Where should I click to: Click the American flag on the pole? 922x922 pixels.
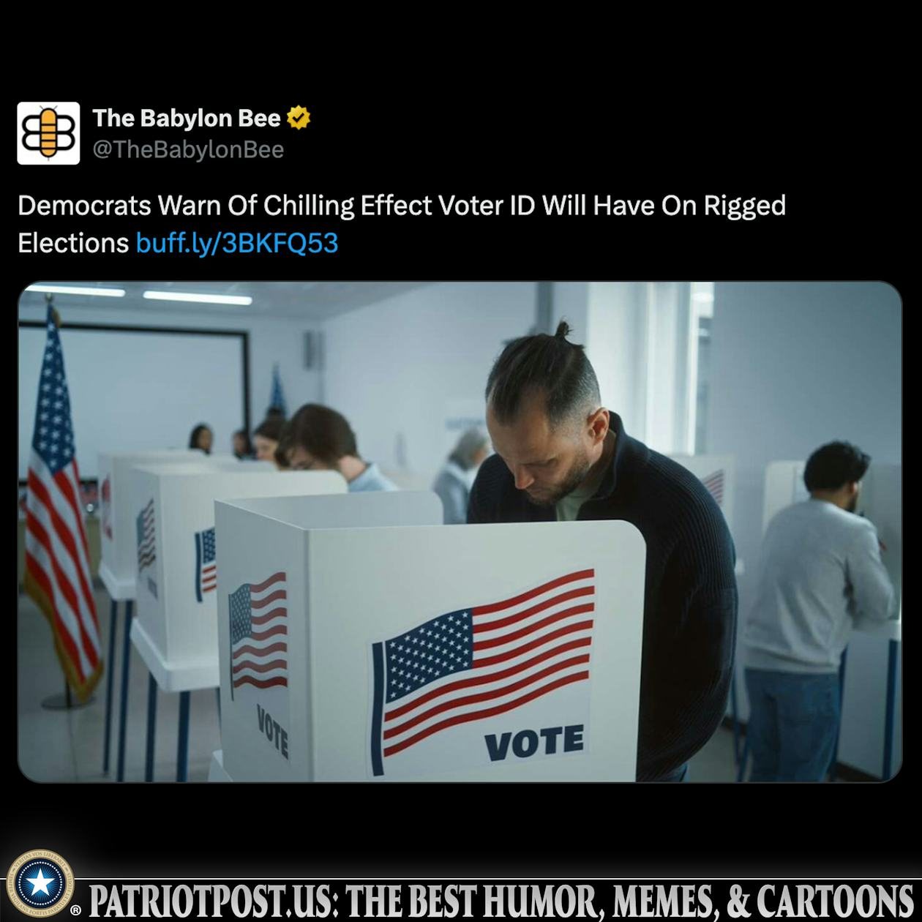pos(60,505)
